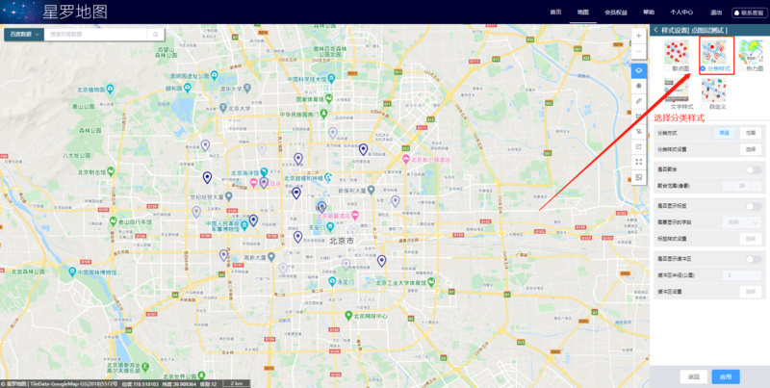Go back using the 样式设置 header arrow
Viewport: 770px width, 388px height.
click(655, 31)
